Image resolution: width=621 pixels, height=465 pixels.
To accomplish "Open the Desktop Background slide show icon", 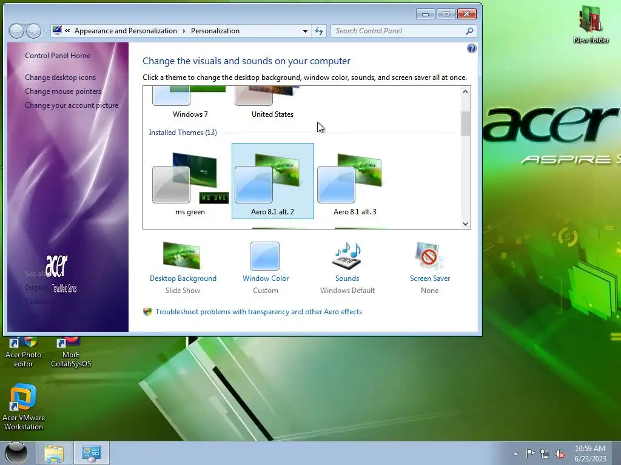I will (181, 256).
